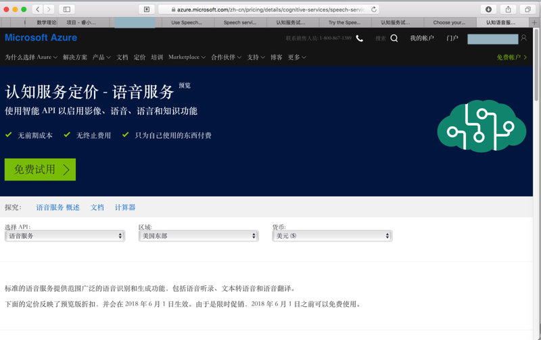Click the 搜索 search text
Viewport: 541px width, 340px height.
point(381,39)
